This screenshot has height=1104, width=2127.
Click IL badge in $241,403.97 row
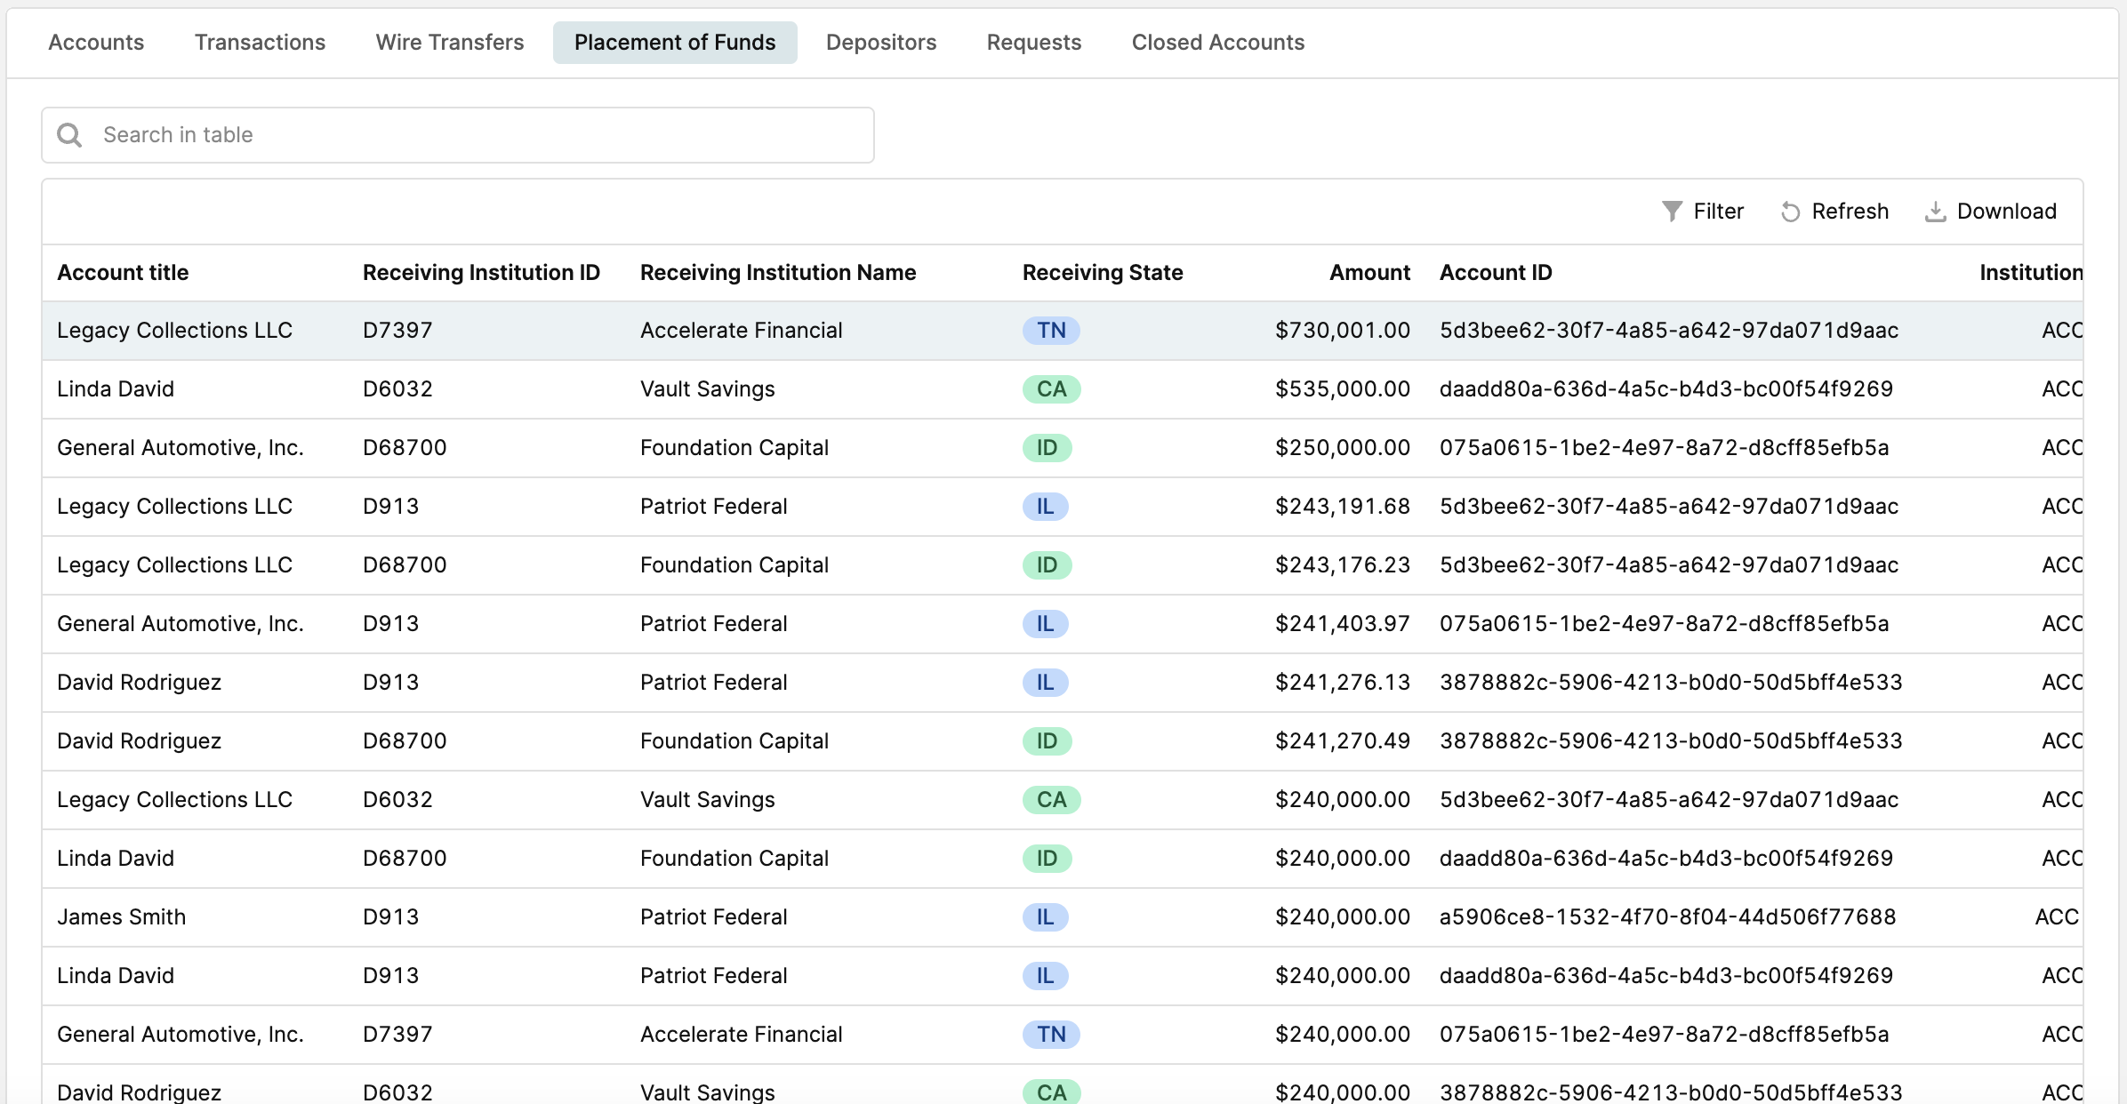point(1045,624)
